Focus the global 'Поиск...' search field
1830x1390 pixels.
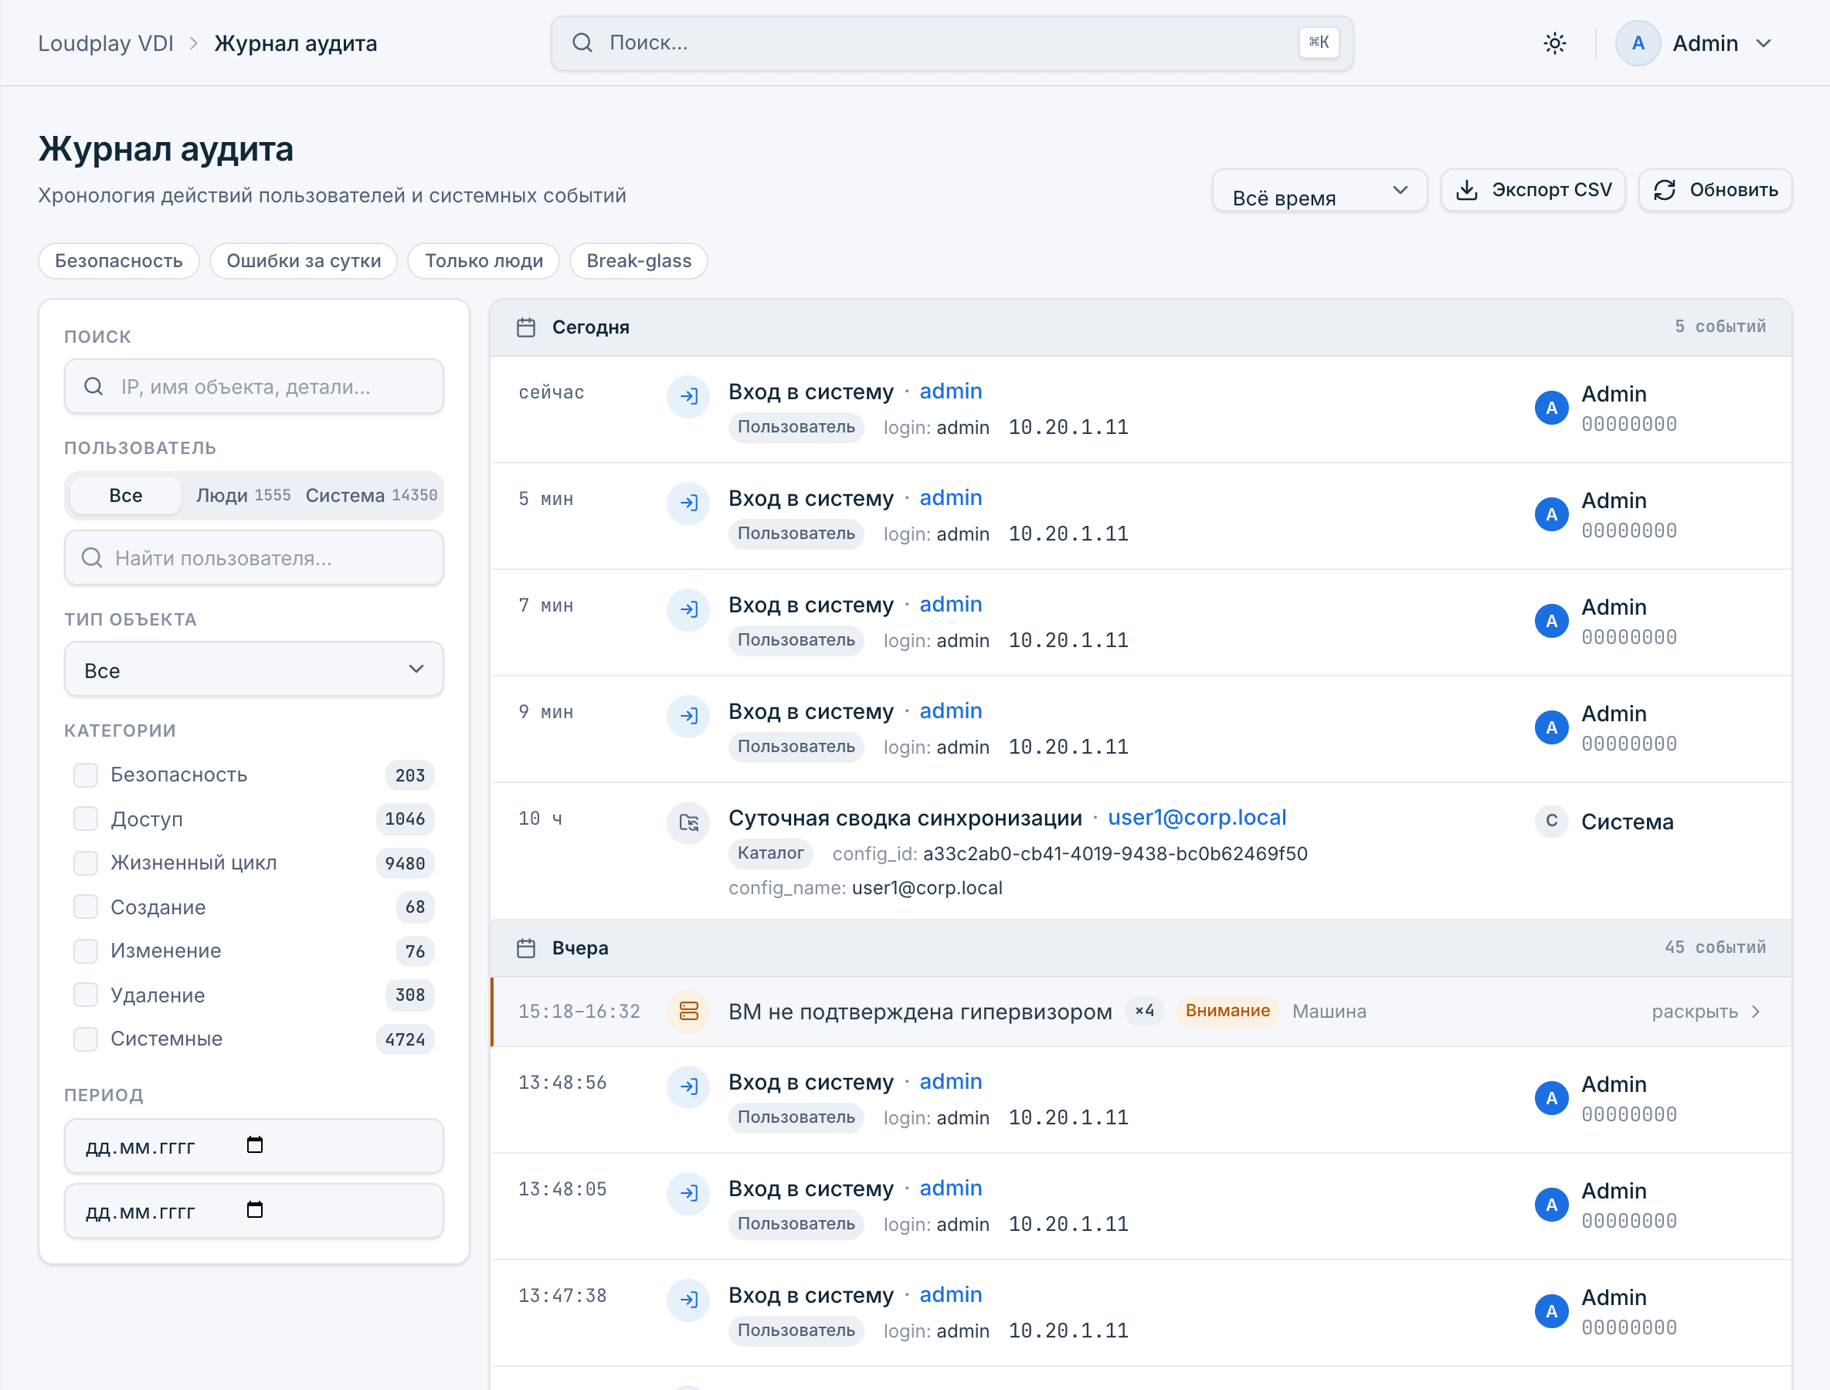[952, 43]
